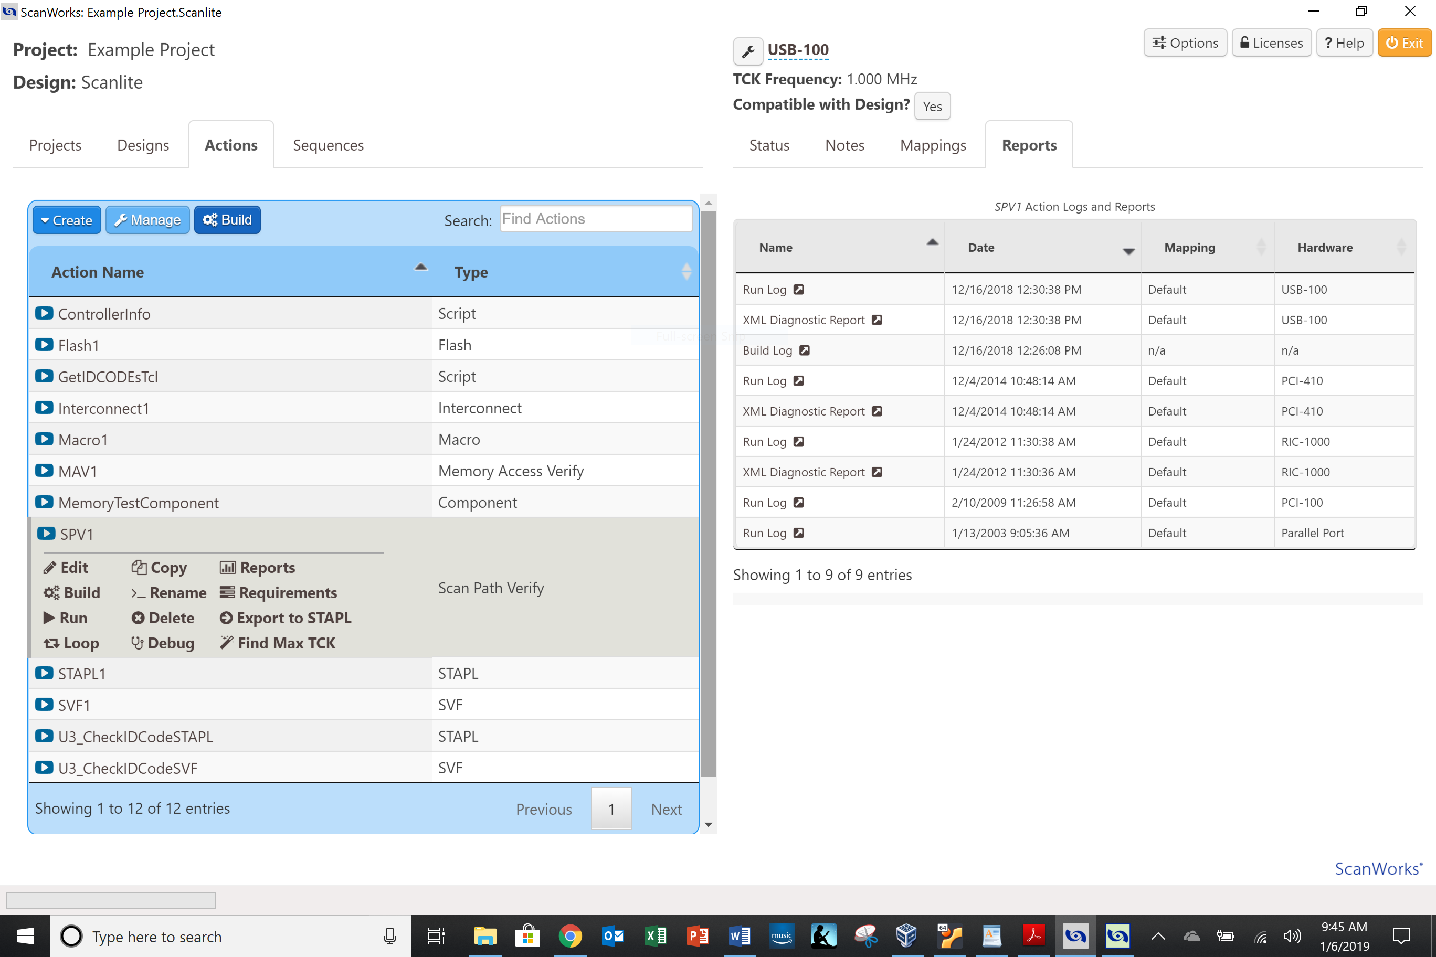
Task: Debug the SPV1 action
Action: [x=163, y=643]
